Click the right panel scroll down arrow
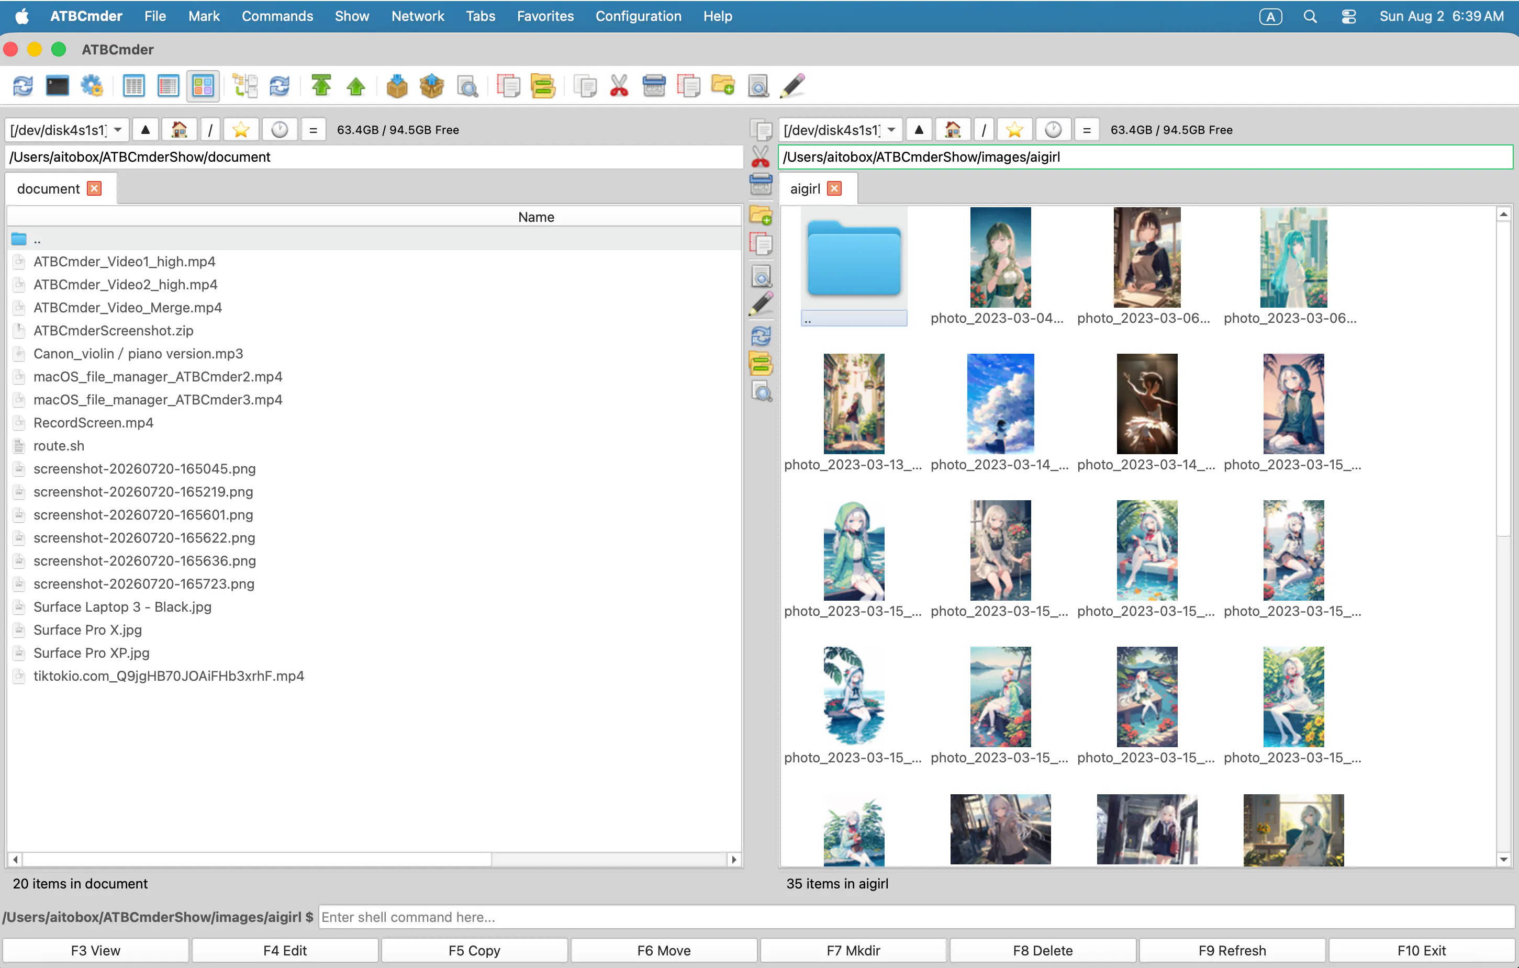The width and height of the screenshot is (1519, 968). click(x=1503, y=859)
